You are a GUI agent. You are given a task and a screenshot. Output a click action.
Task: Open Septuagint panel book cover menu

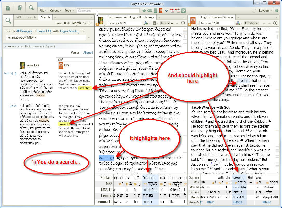(100, 21)
